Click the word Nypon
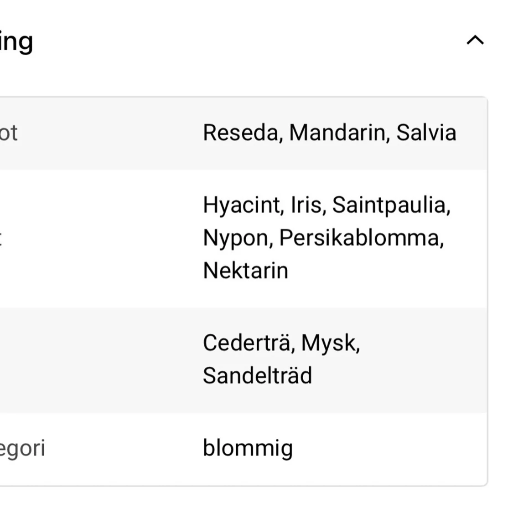The image size is (513, 512). 237,238
